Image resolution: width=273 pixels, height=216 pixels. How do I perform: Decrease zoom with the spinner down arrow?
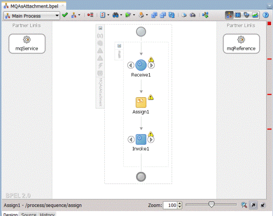click(x=180, y=207)
